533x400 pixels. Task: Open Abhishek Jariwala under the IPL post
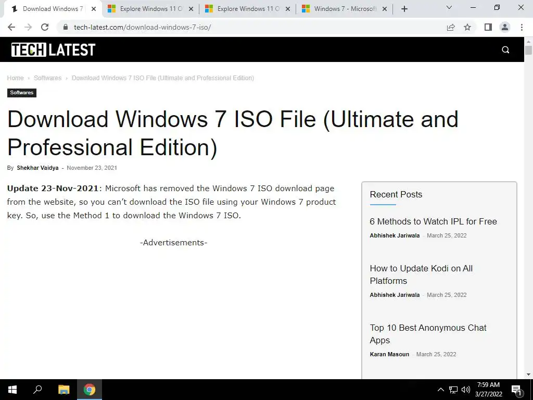395,235
